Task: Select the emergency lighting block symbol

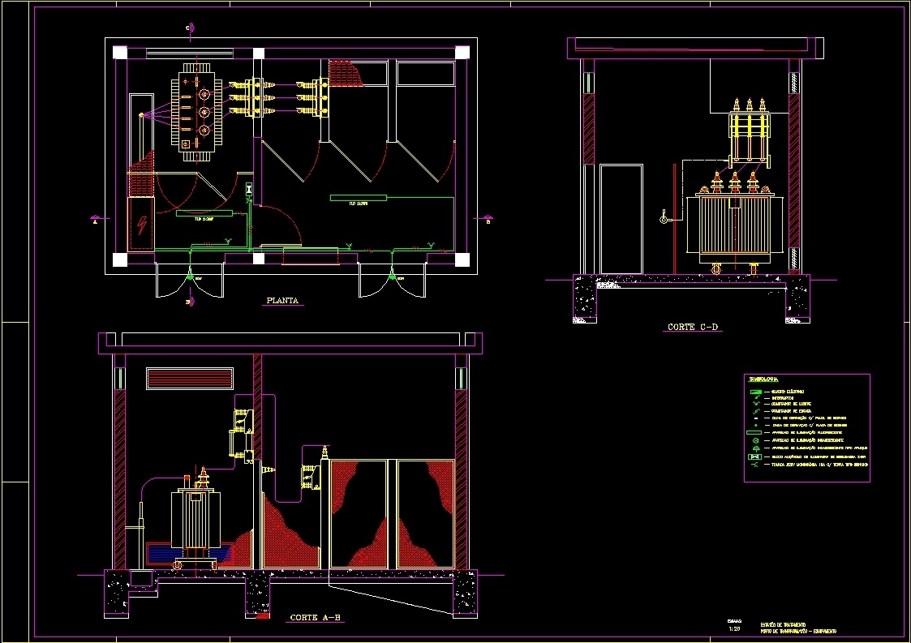Action: pos(754,457)
